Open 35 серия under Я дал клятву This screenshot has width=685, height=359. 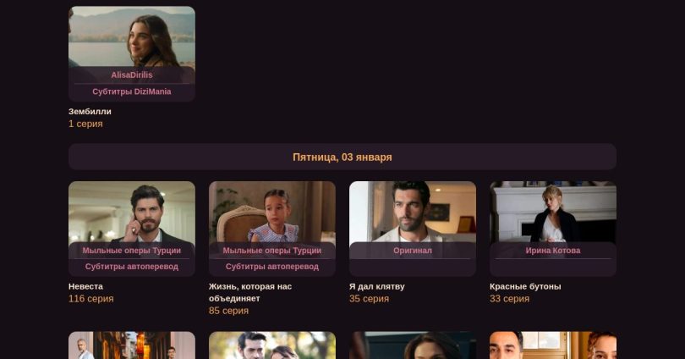[369, 299]
